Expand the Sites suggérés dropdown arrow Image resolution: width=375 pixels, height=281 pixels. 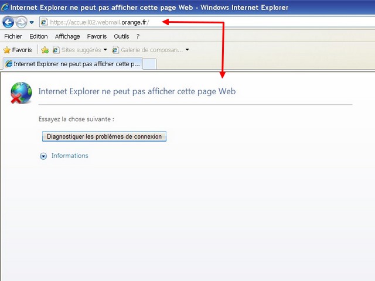[x=105, y=50]
